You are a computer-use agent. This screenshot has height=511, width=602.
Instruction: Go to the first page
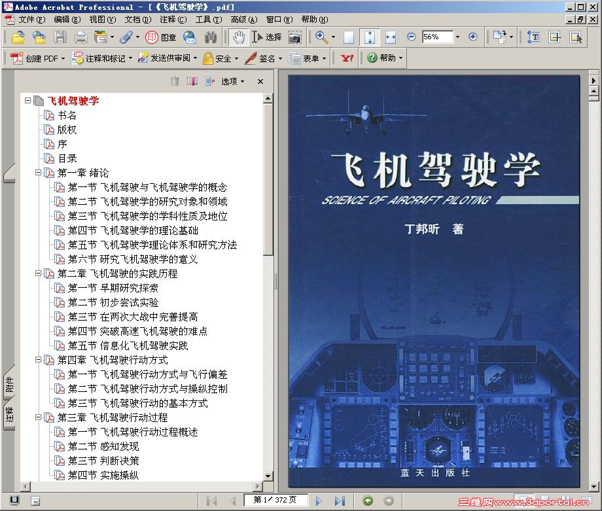(x=211, y=501)
